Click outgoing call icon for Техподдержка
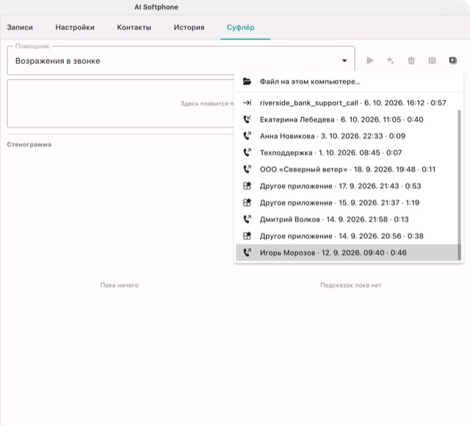This screenshot has height=426, width=470. [247, 153]
